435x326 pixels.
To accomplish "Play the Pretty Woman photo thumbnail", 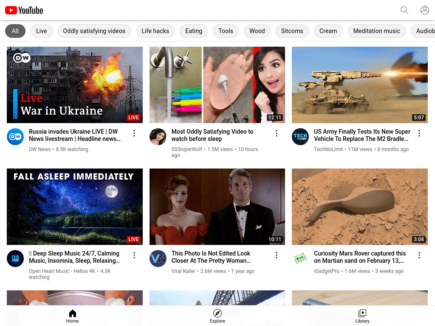I will coord(217,207).
